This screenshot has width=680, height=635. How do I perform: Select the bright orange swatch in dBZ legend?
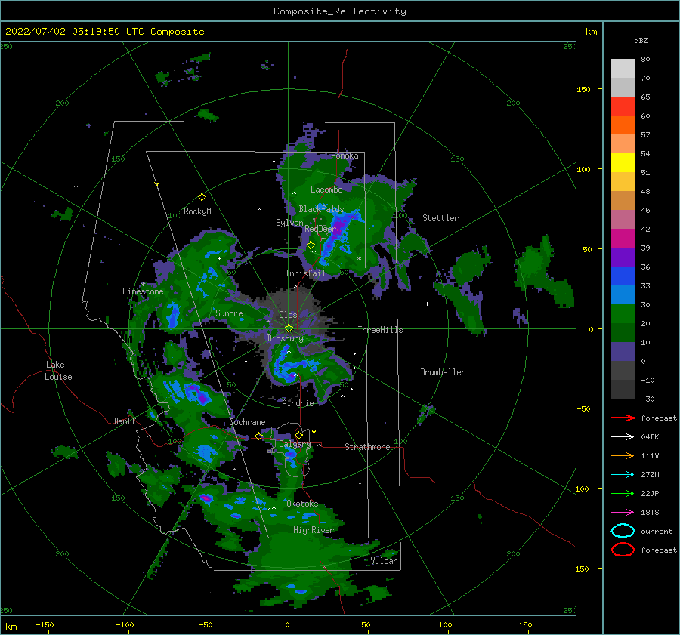[623, 125]
